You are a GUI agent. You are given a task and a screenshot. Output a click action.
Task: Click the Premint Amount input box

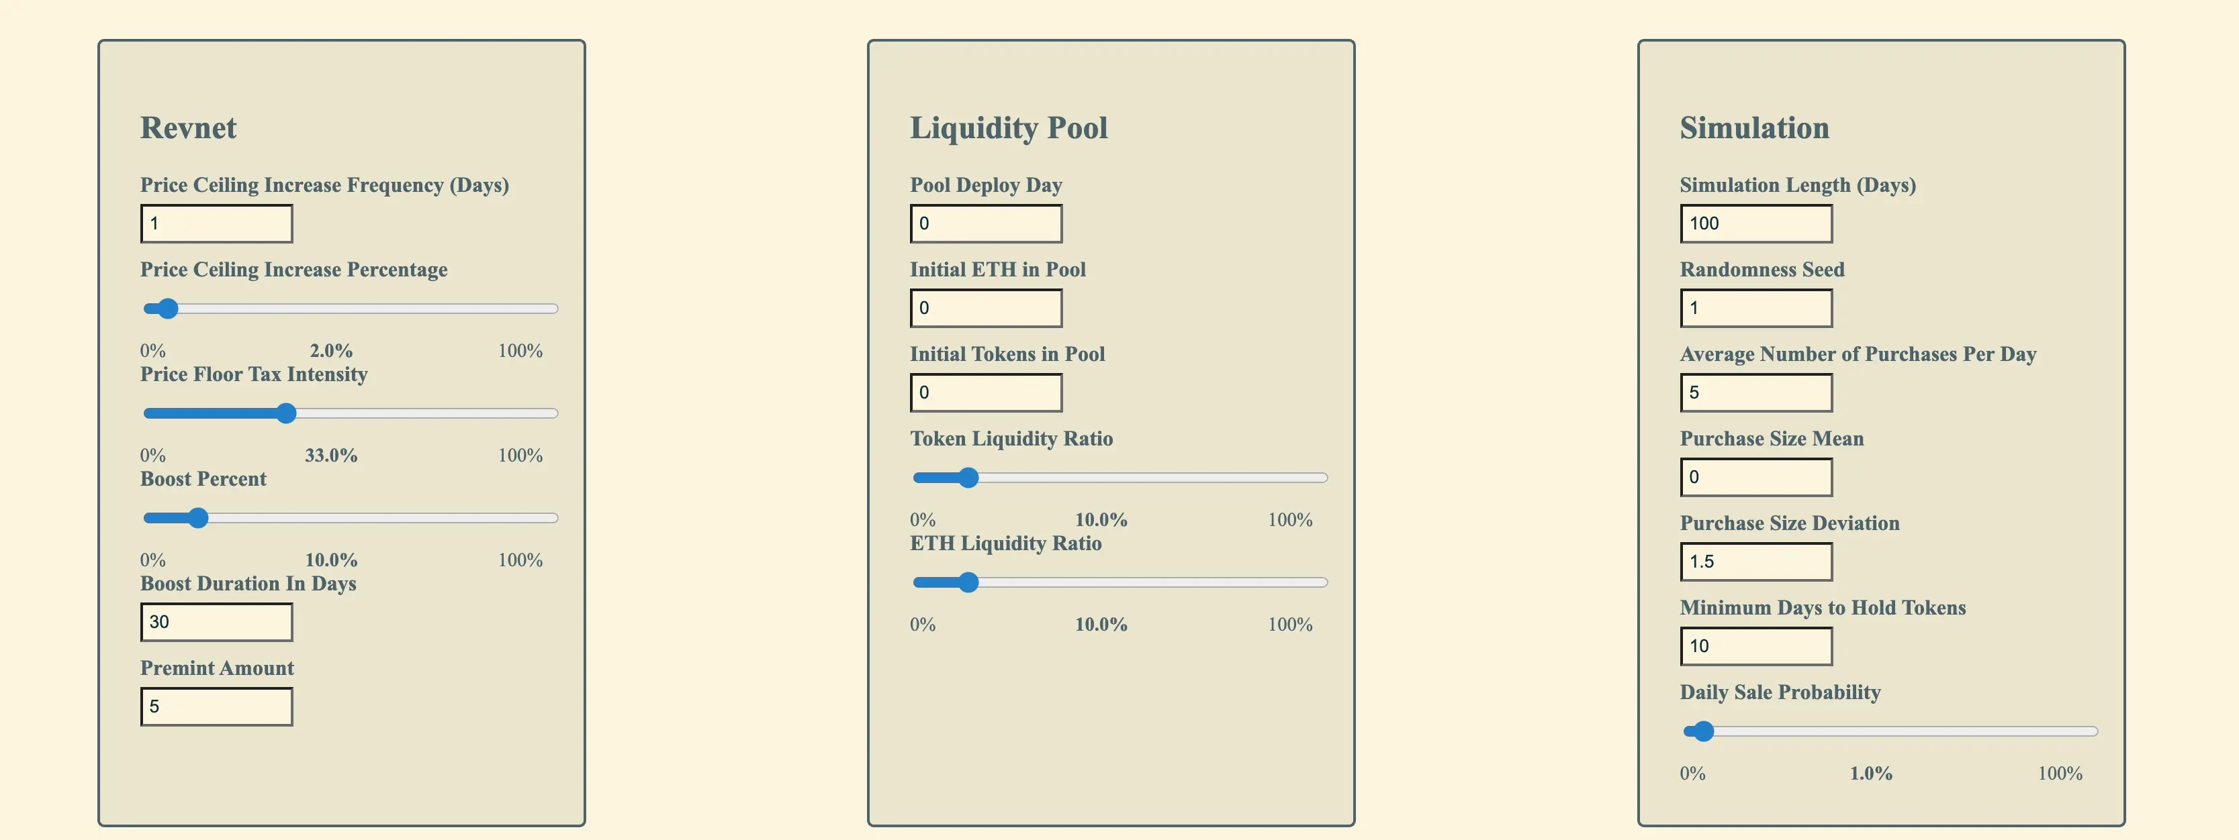click(x=216, y=706)
